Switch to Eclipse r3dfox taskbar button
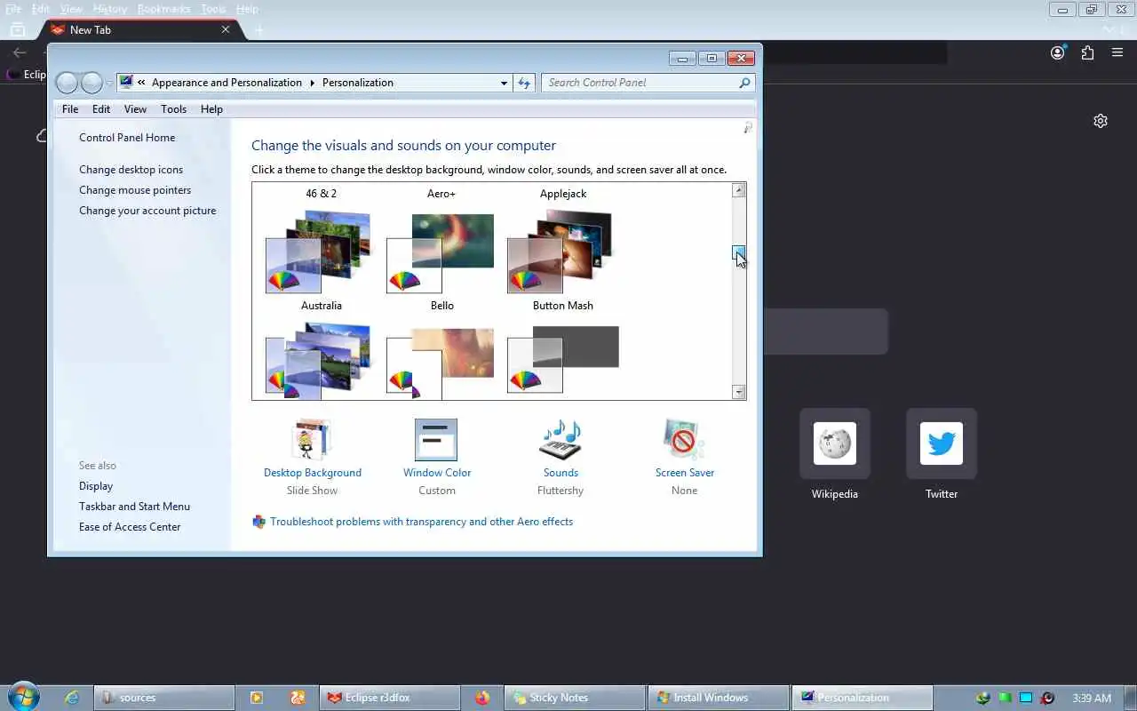The width and height of the screenshot is (1137, 711). [389, 698]
